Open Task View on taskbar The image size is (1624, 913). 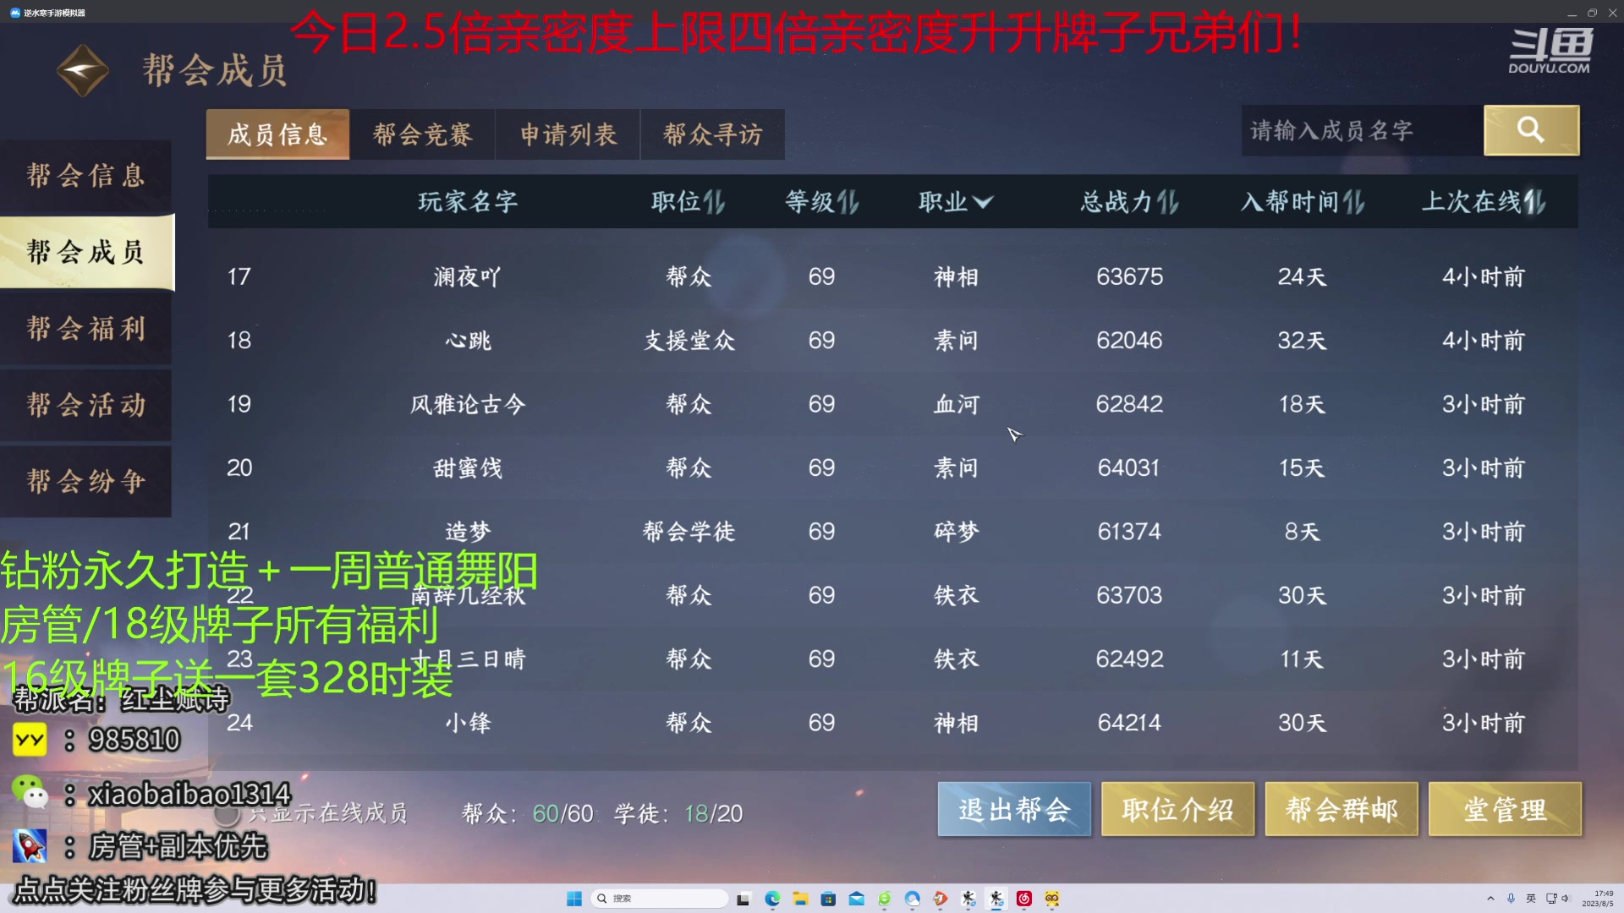[743, 899]
